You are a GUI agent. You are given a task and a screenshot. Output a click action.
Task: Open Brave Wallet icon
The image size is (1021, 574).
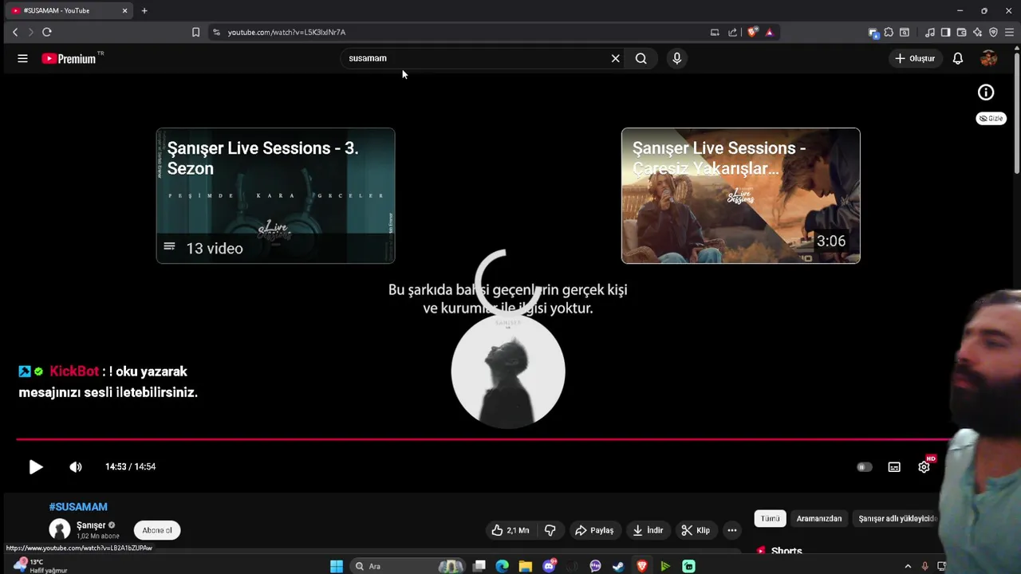pyautogui.click(x=961, y=32)
